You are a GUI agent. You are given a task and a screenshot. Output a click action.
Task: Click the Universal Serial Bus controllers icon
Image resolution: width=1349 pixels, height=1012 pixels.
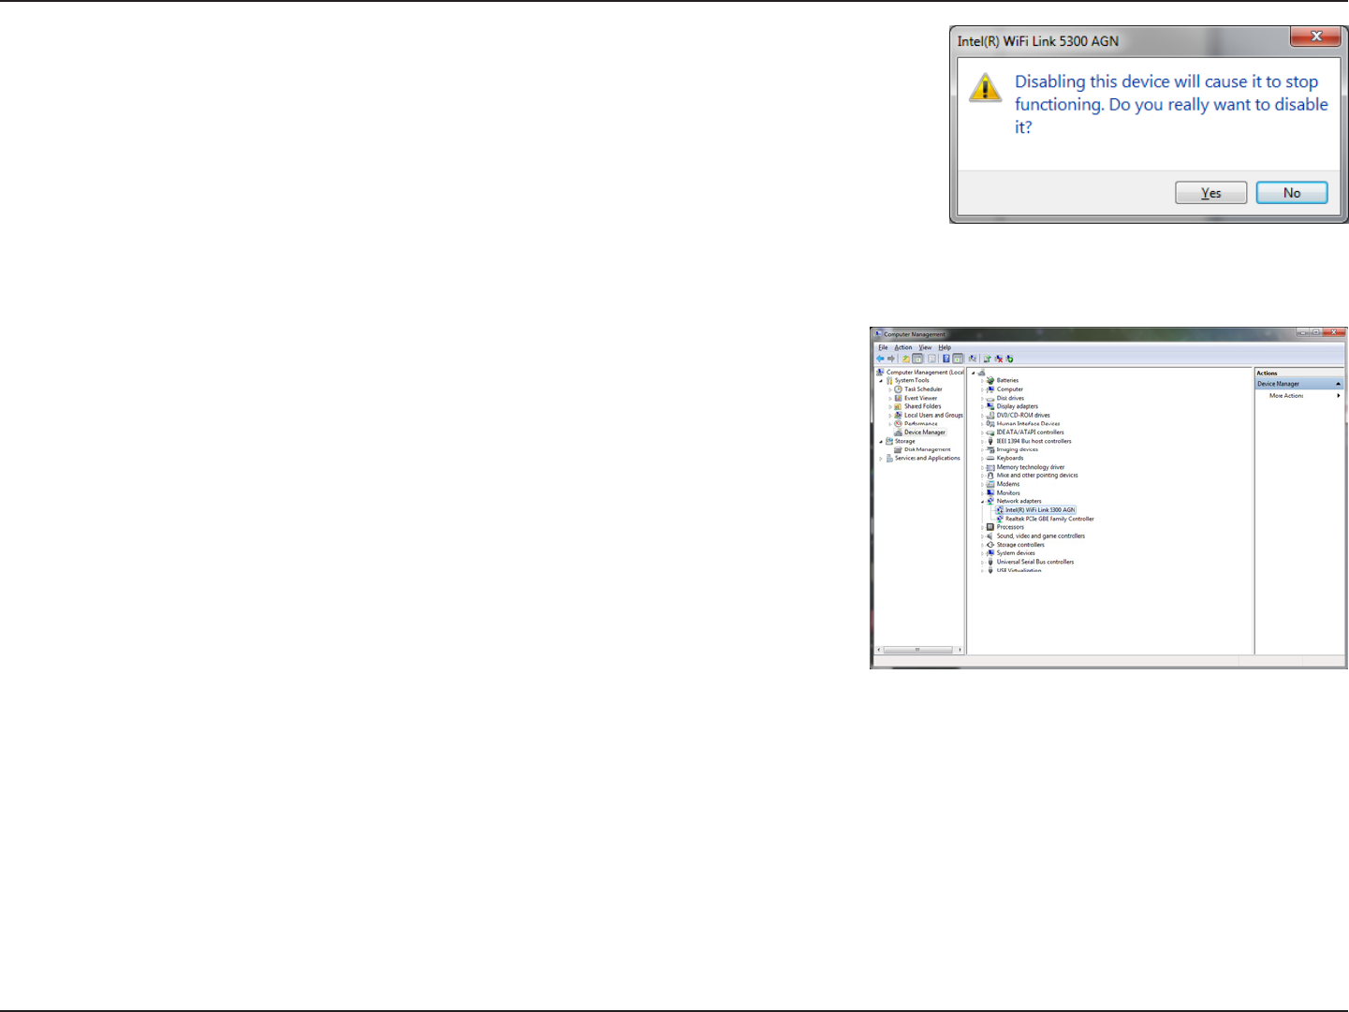[990, 562]
